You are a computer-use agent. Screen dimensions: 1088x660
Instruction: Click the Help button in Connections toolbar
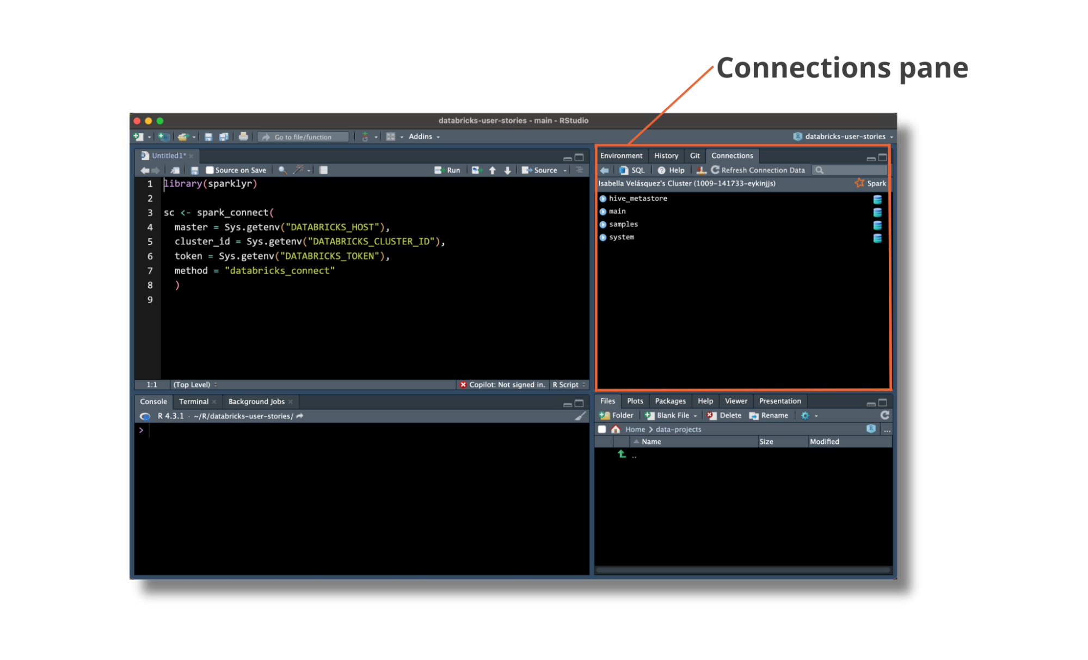coord(673,170)
